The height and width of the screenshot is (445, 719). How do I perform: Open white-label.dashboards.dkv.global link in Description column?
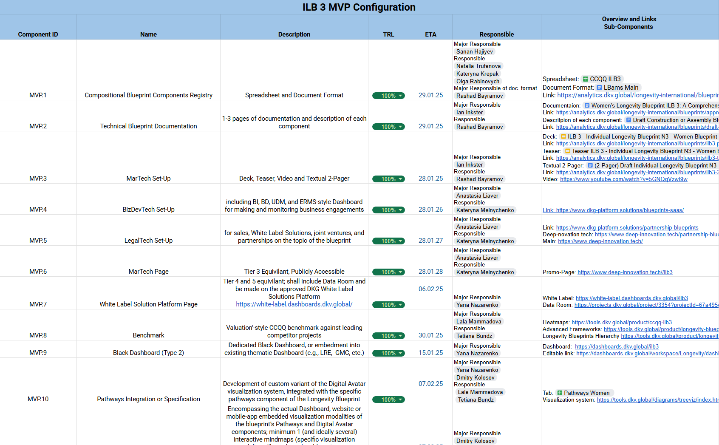point(294,304)
